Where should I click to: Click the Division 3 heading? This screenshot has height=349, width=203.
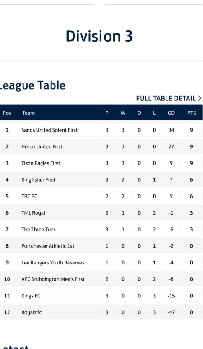(99, 36)
